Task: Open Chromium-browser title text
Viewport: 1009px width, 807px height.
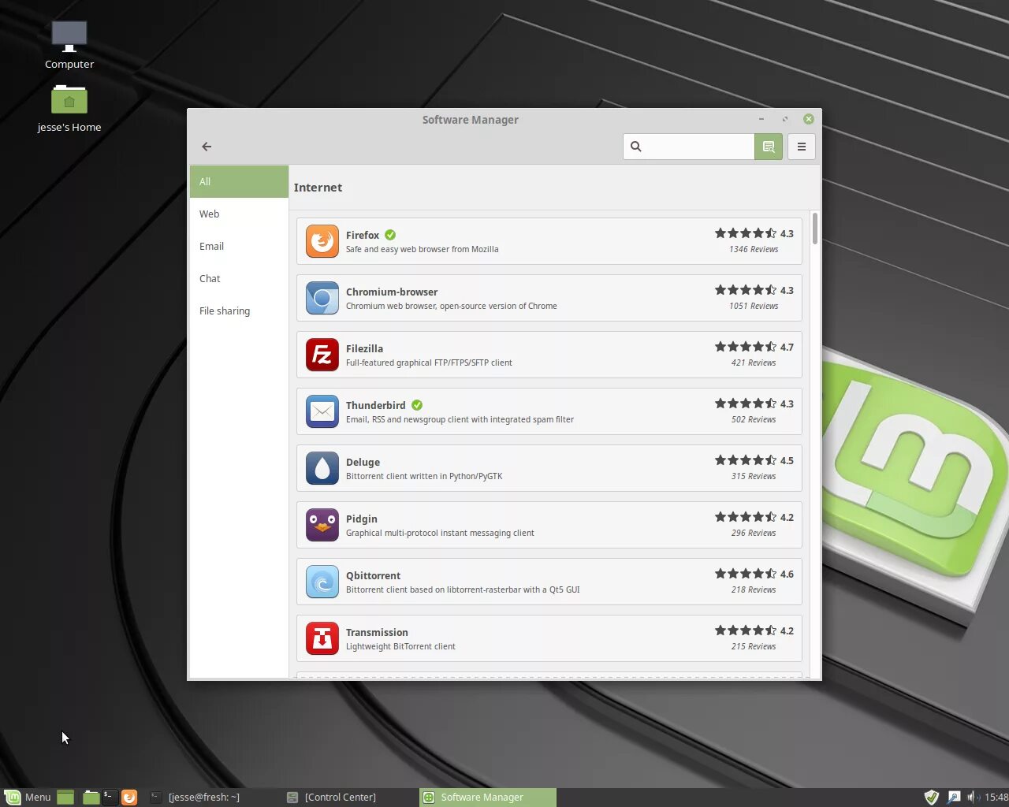Action: [392, 292]
